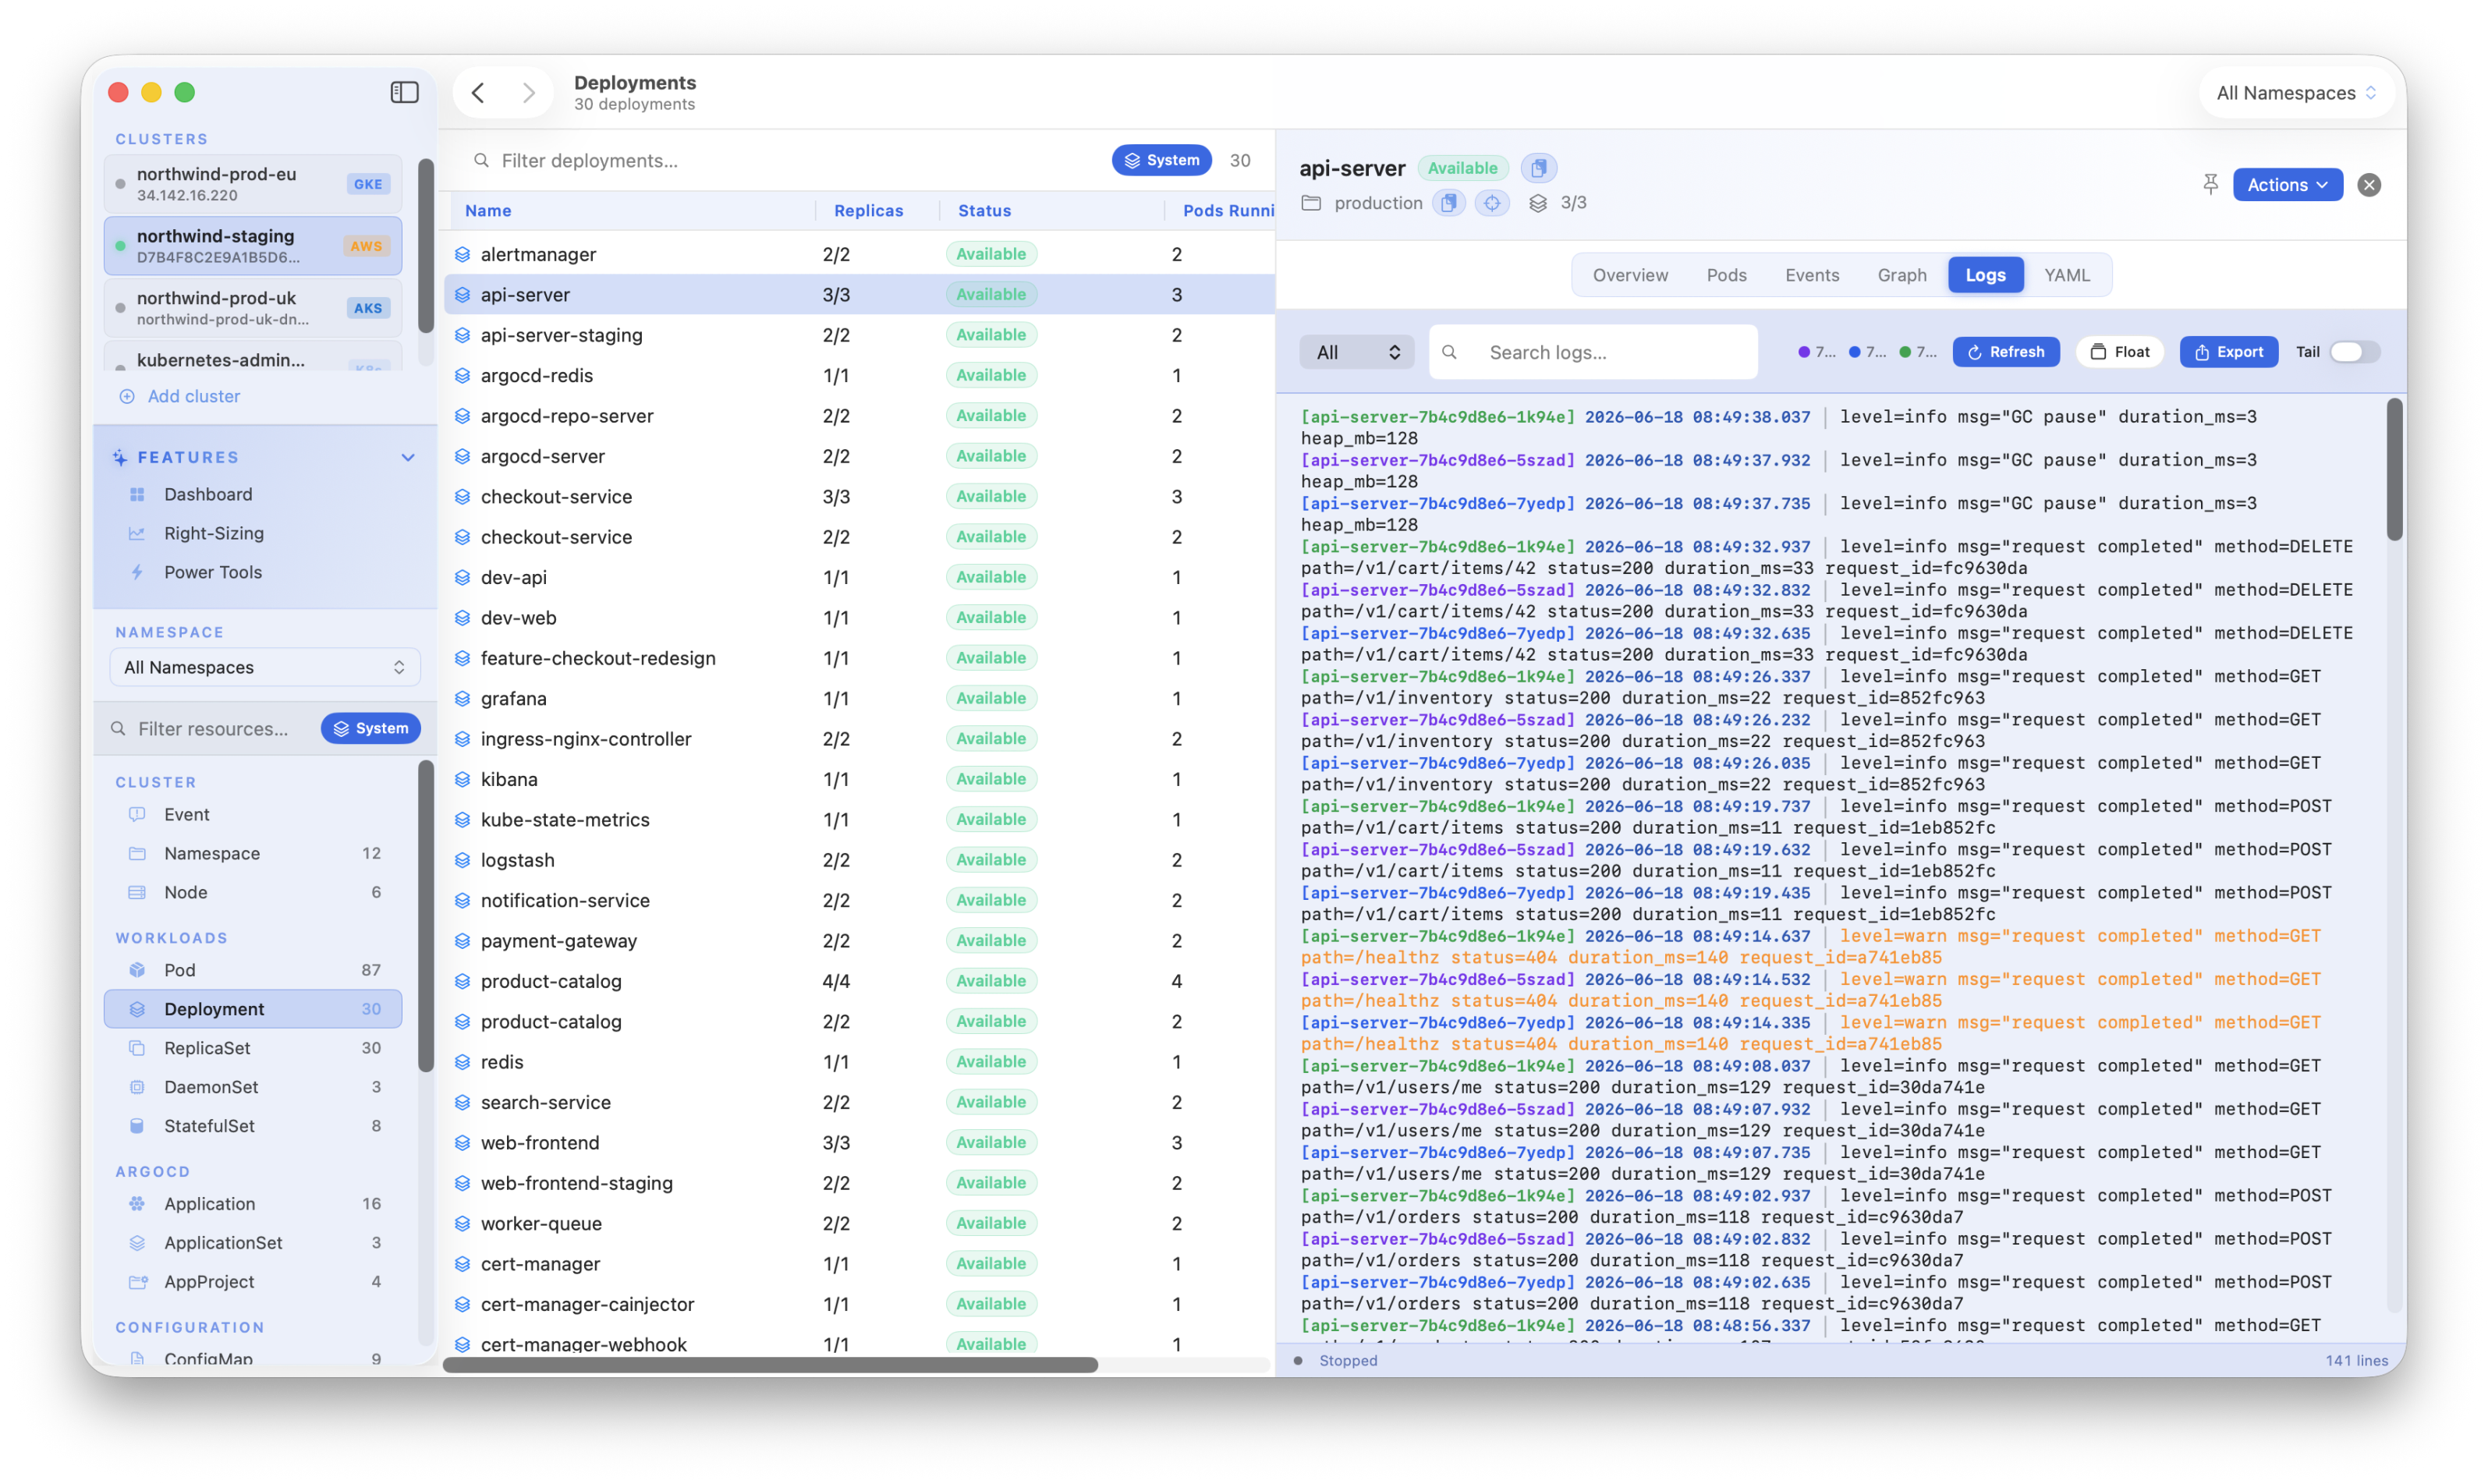This screenshot has height=1484, width=2488.
Task: Click the Dashboard feature icon
Action: pyautogui.click(x=138, y=494)
